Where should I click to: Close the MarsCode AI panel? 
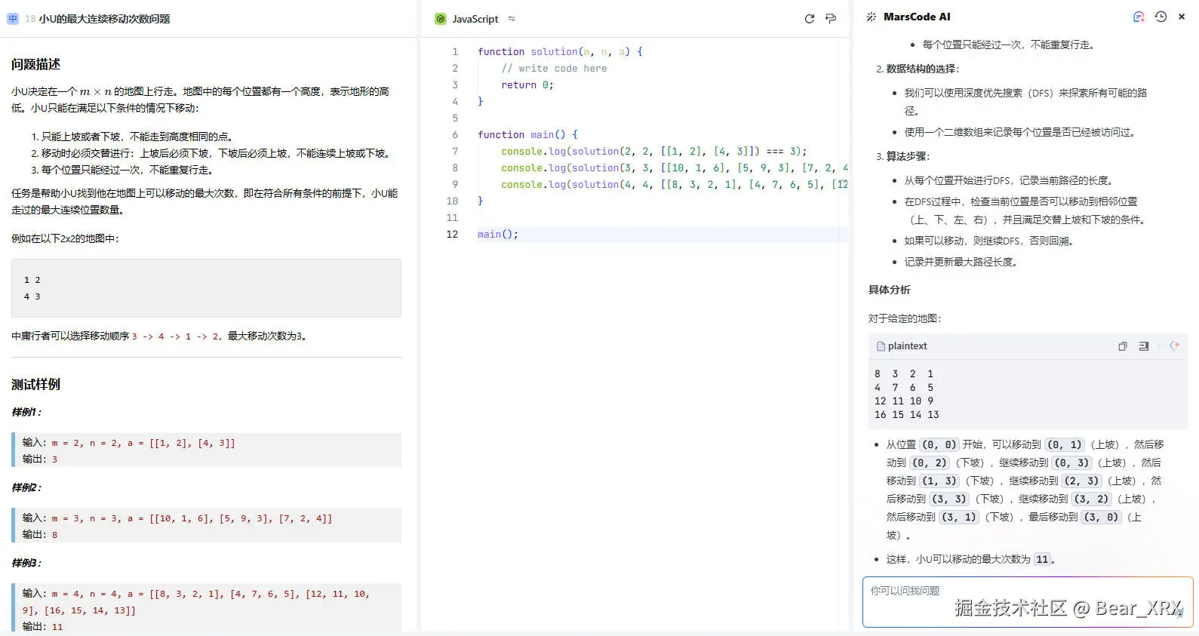pyautogui.click(x=1182, y=17)
